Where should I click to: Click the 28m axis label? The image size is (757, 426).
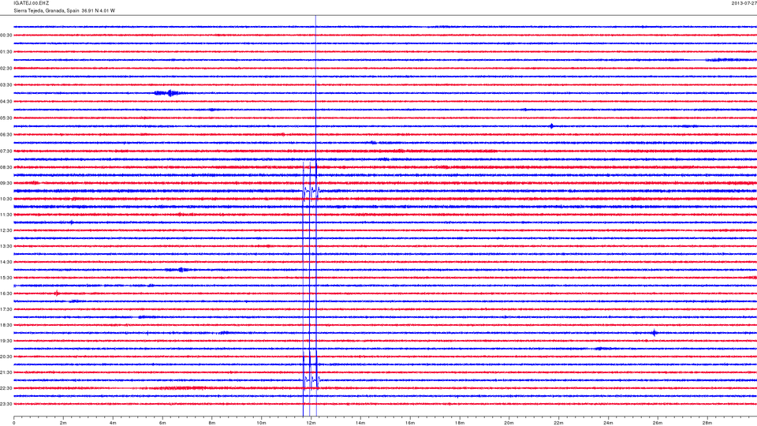pos(707,423)
